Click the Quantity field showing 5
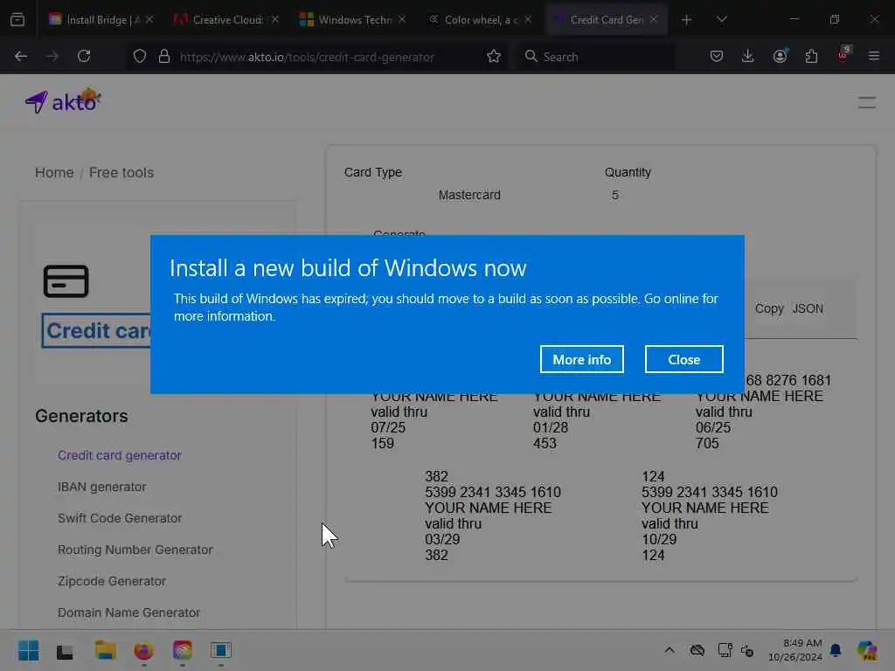Image resolution: width=895 pixels, height=671 pixels. click(614, 195)
